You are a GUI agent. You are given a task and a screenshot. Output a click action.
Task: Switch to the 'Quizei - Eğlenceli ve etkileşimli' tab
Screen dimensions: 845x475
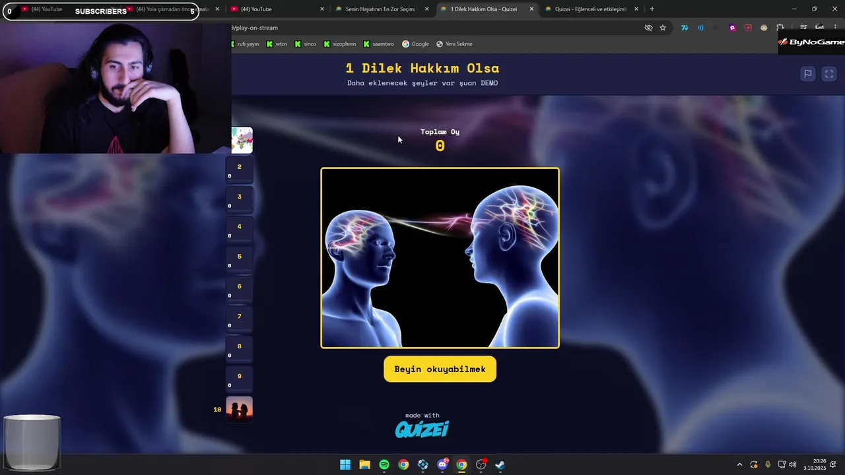(x=591, y=9)
